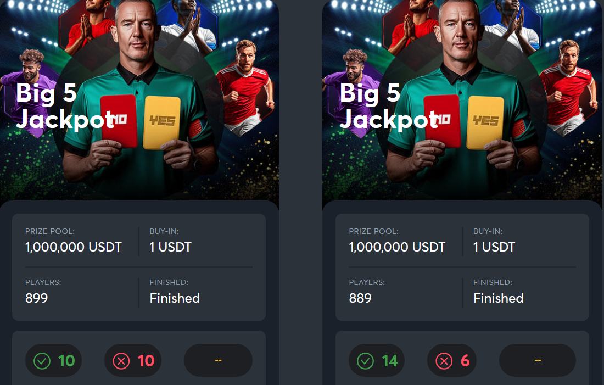Click the right card's Big 5 Jackpot title

(389, 106)
